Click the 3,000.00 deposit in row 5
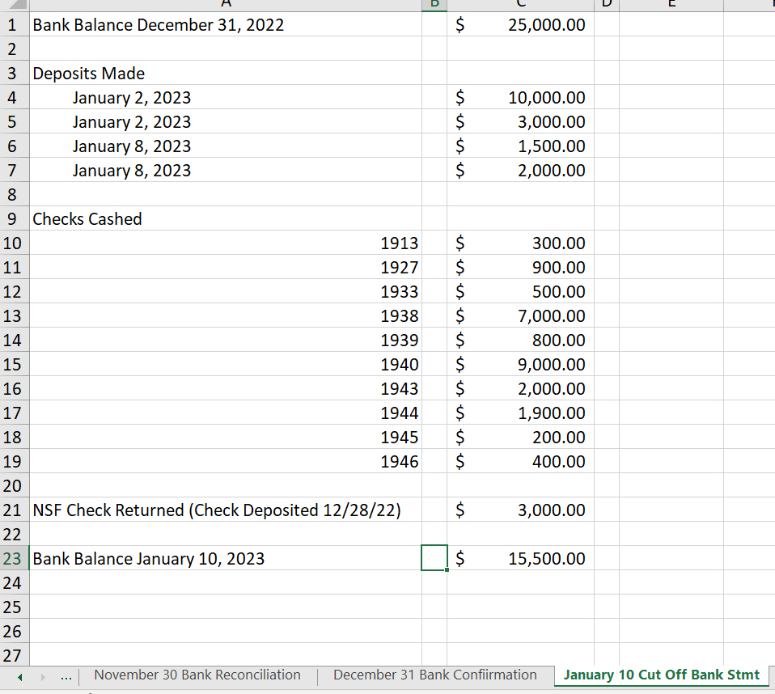Screen dimensions: 775x694 (x=520, y=121)
